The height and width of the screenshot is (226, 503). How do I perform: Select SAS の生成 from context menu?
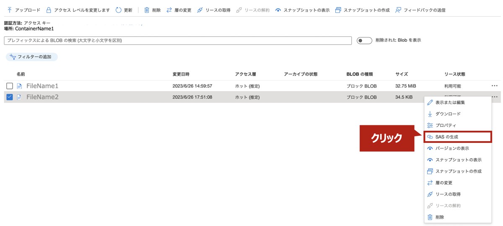449,137
